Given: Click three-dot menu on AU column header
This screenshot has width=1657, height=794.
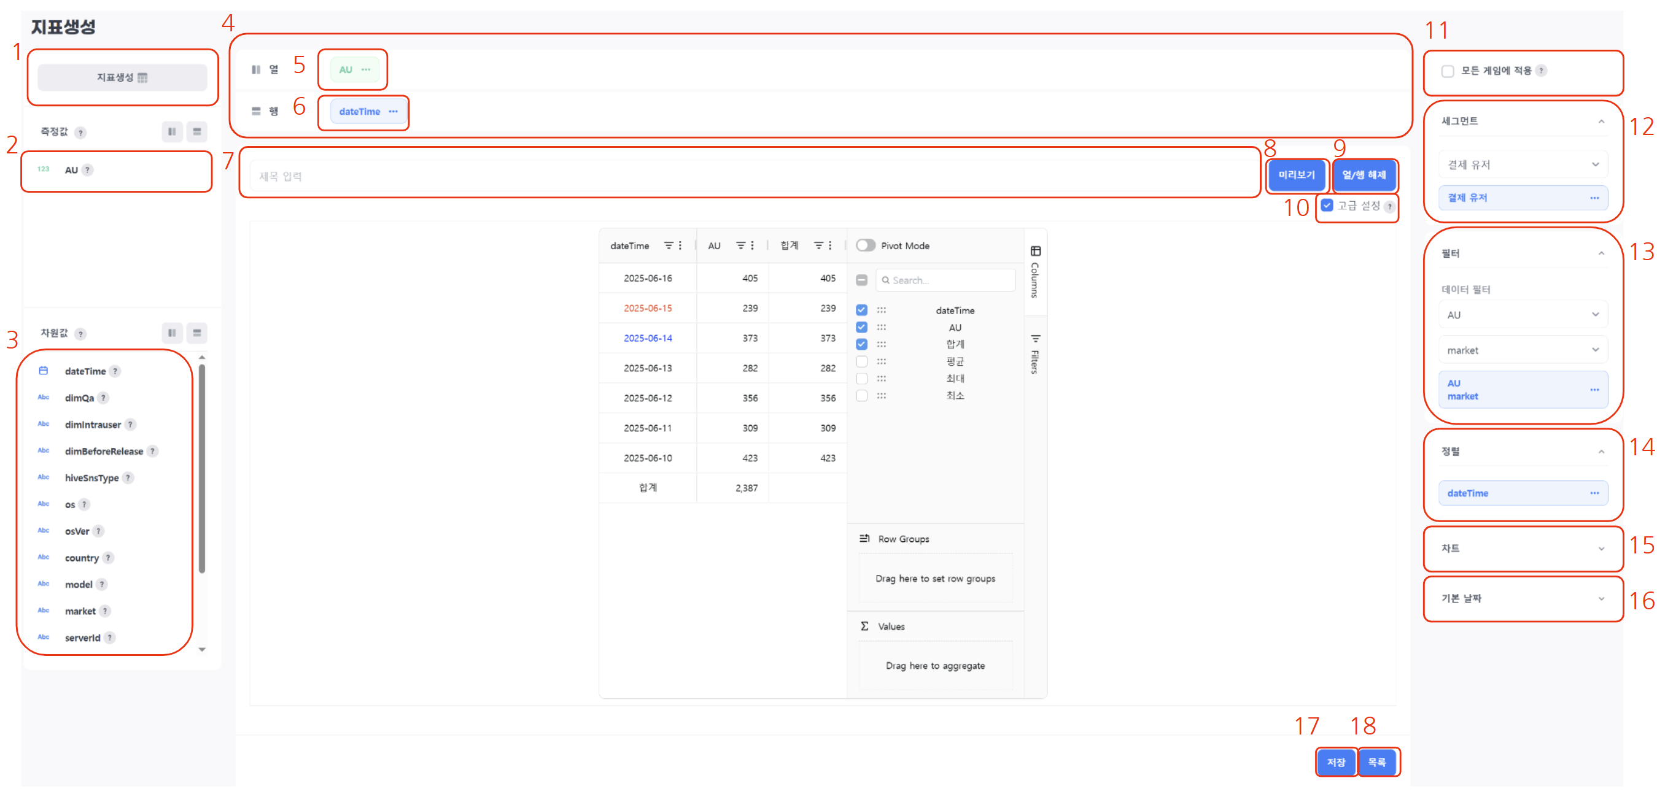Looking at the screenshot, I should tap(752, 245).
